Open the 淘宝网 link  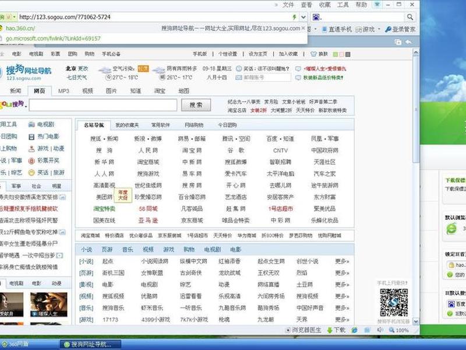(192, 150)
